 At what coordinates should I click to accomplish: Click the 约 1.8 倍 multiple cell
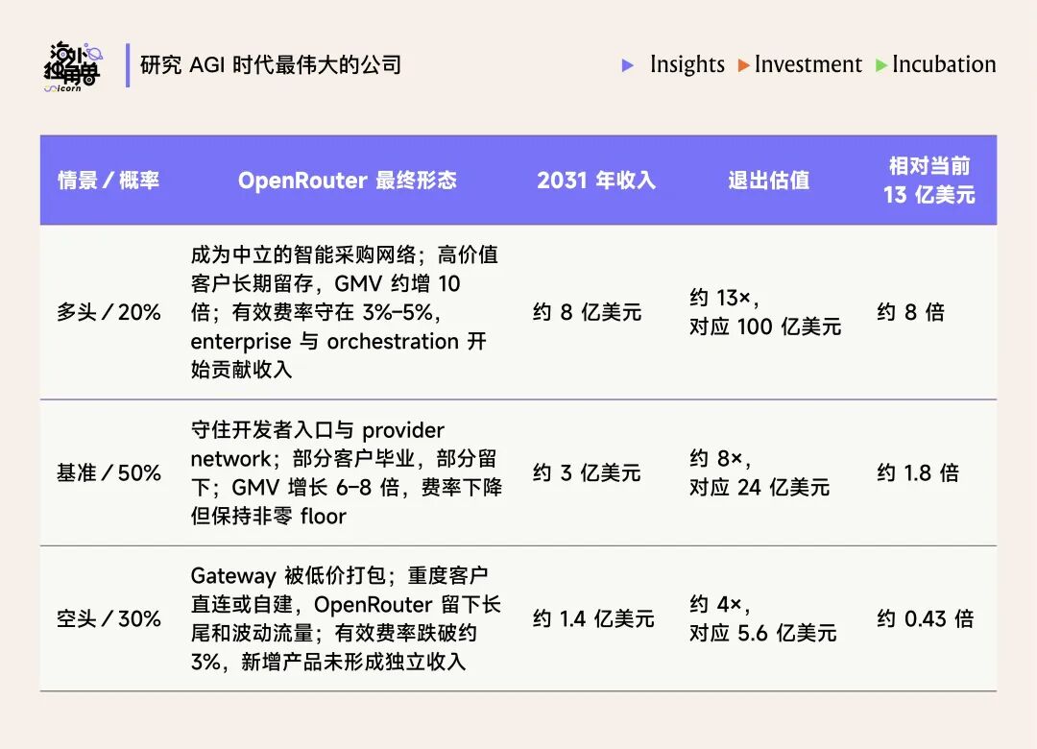pos(918,472)
